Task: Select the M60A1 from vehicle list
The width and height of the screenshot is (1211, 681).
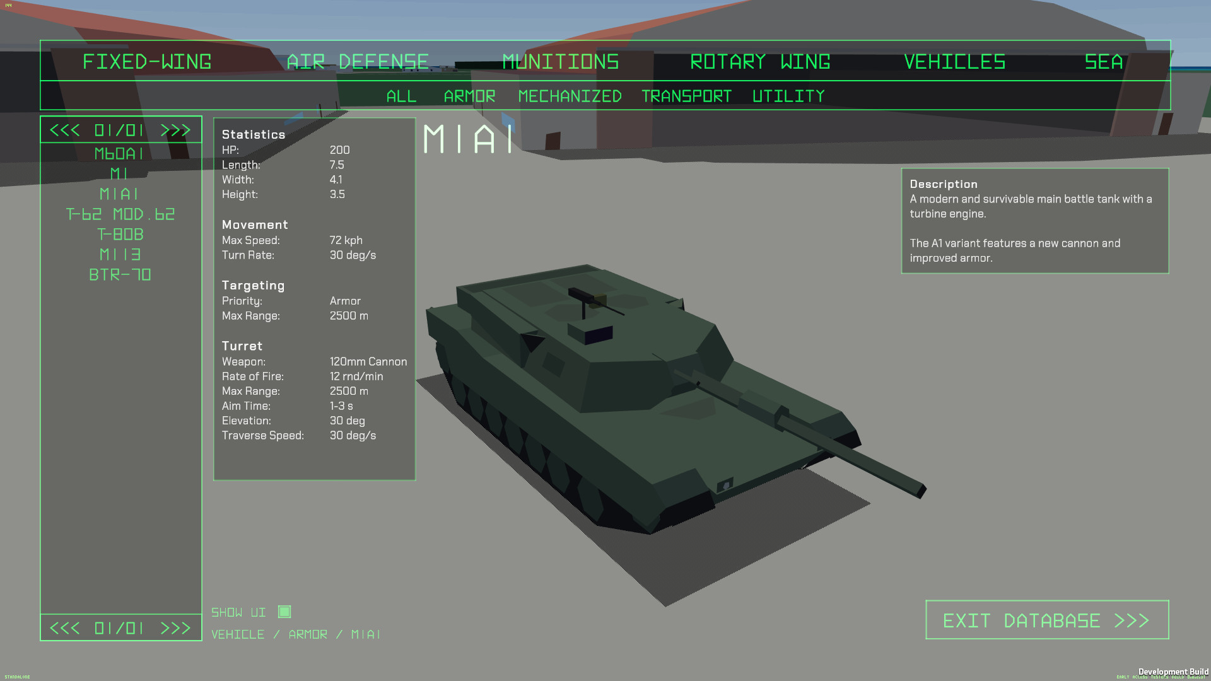Action: pyautogui.click(x=120, y=153)
